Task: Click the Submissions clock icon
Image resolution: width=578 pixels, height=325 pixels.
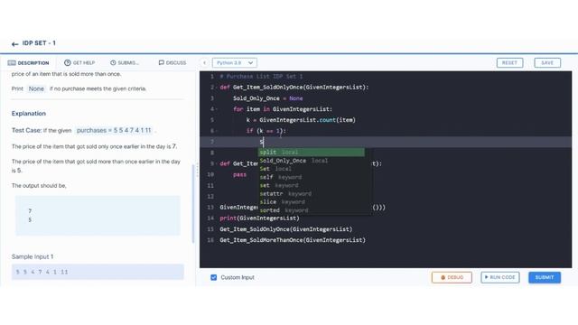Action: 113,63
